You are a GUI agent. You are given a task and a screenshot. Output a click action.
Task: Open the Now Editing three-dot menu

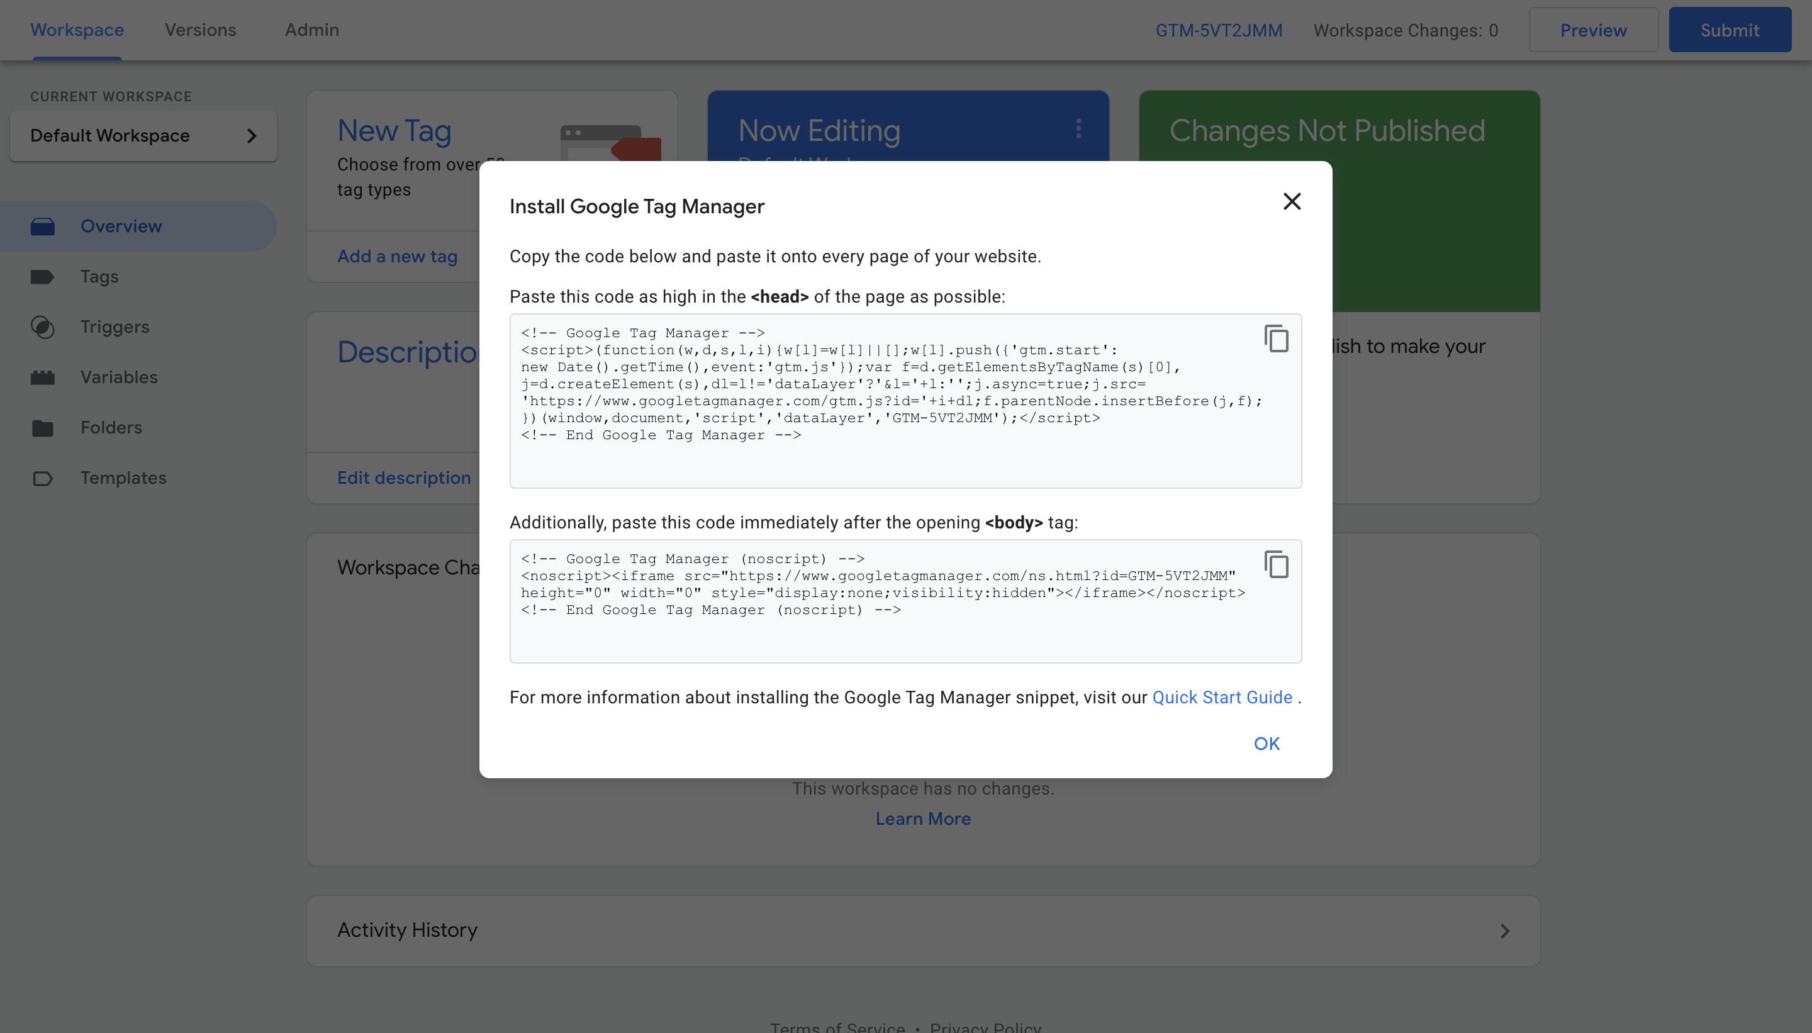(1078, 128)
